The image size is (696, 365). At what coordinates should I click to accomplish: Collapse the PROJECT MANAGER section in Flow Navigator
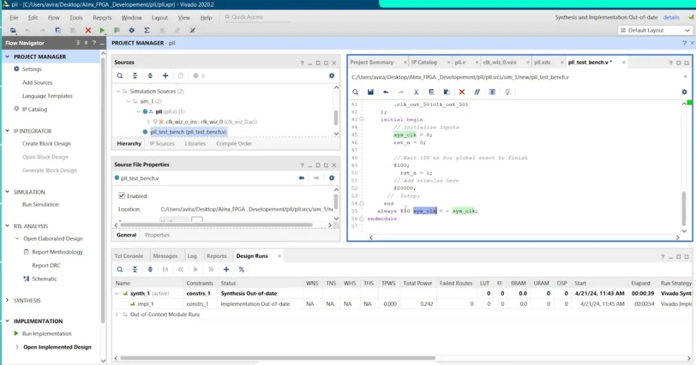tap(7, 57)
